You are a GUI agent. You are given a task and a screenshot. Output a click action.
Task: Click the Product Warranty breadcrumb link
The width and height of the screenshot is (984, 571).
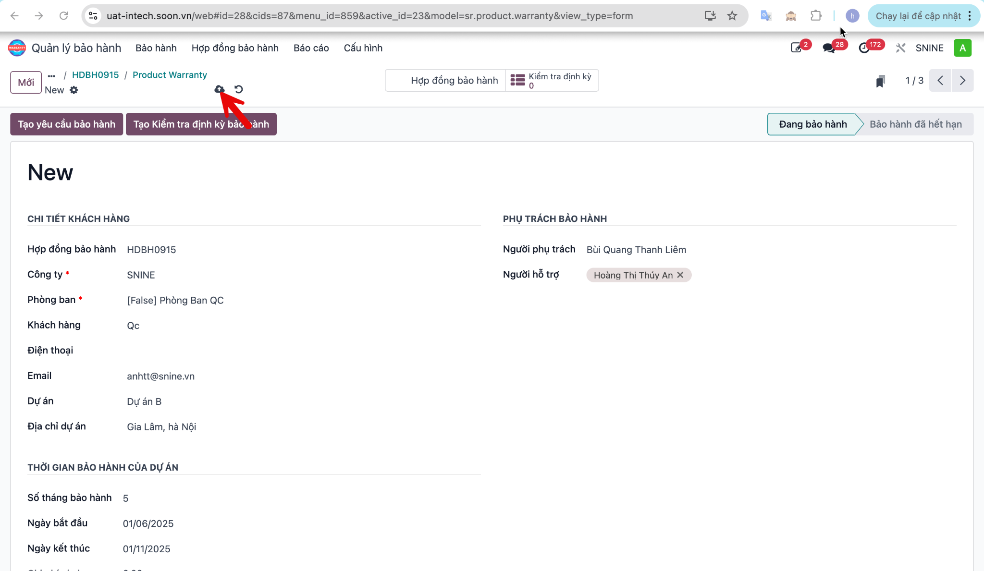point(170,75)
